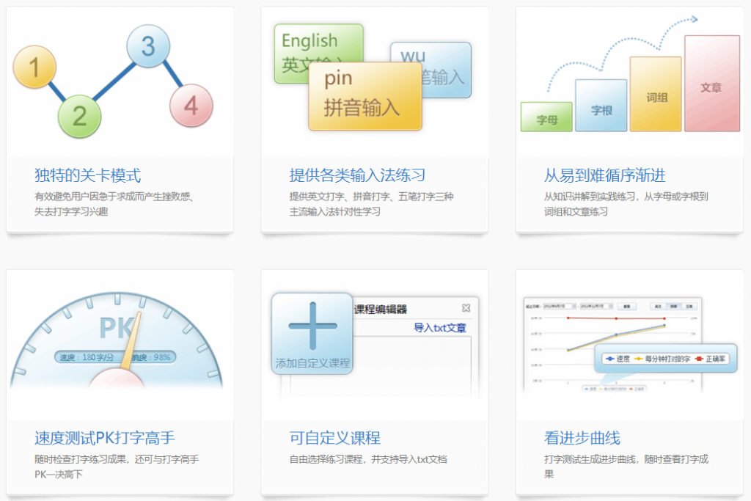
Task: Open the 从易到难循序渐进 heading
Action: (x=604, y=175)
